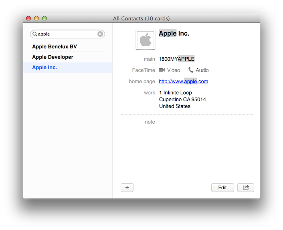Zoom the Contacts window with green button
283x230 pixels.
[x=44, y=18]
